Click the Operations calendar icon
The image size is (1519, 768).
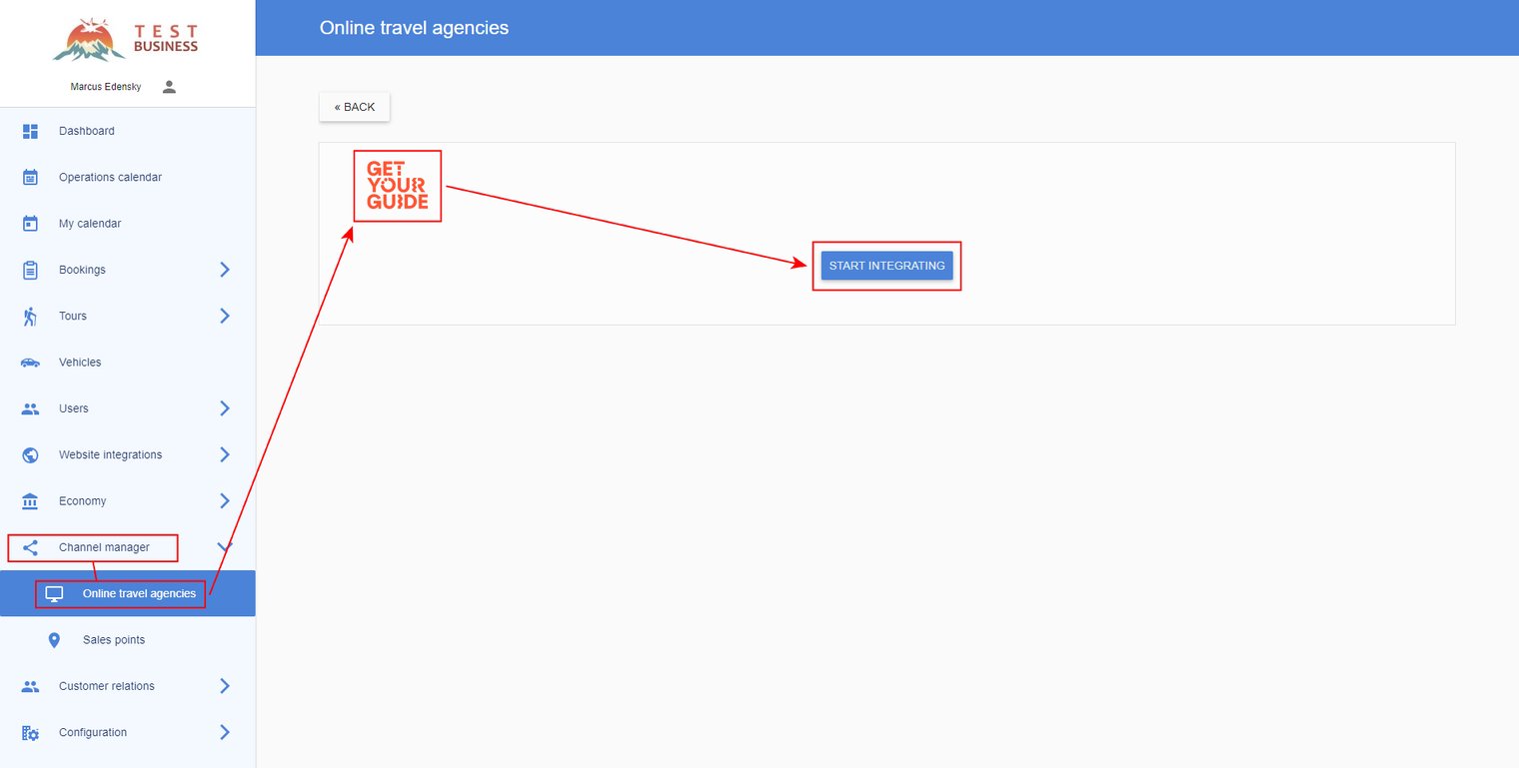tap(30, 177)
